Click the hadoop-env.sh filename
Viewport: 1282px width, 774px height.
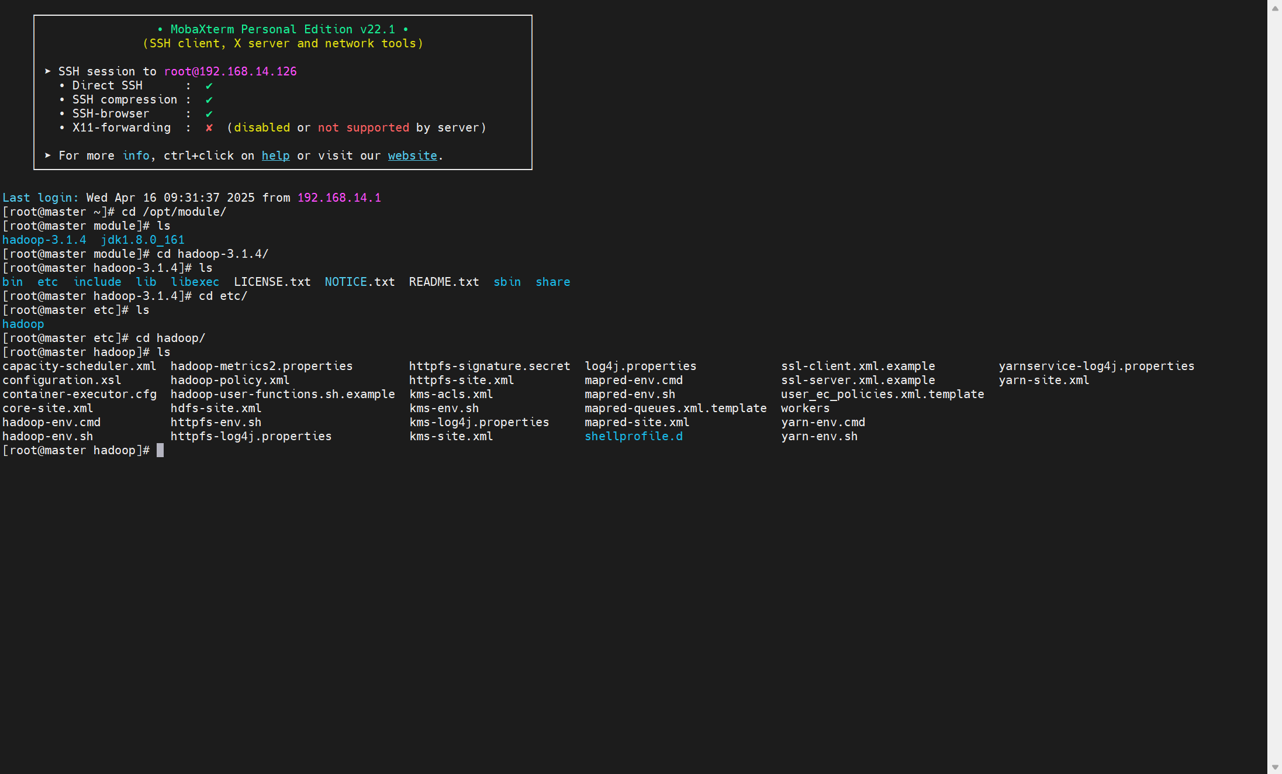point(48,436)
